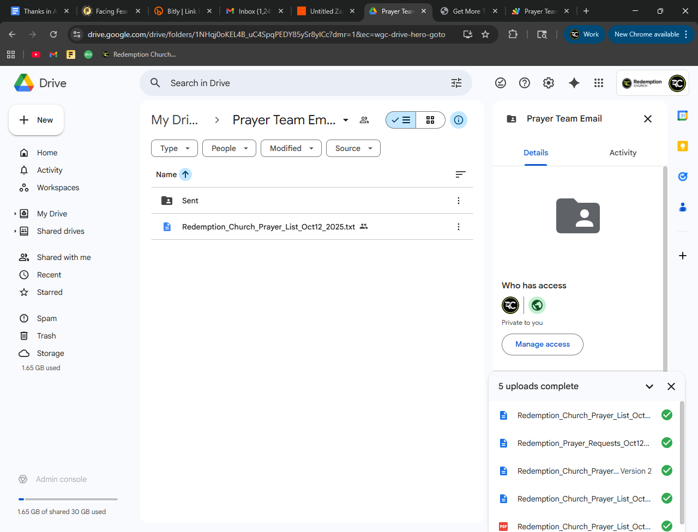
Task: Open the Modified filter dropdown
Action: pyautogui.click(x=291, y=148)
